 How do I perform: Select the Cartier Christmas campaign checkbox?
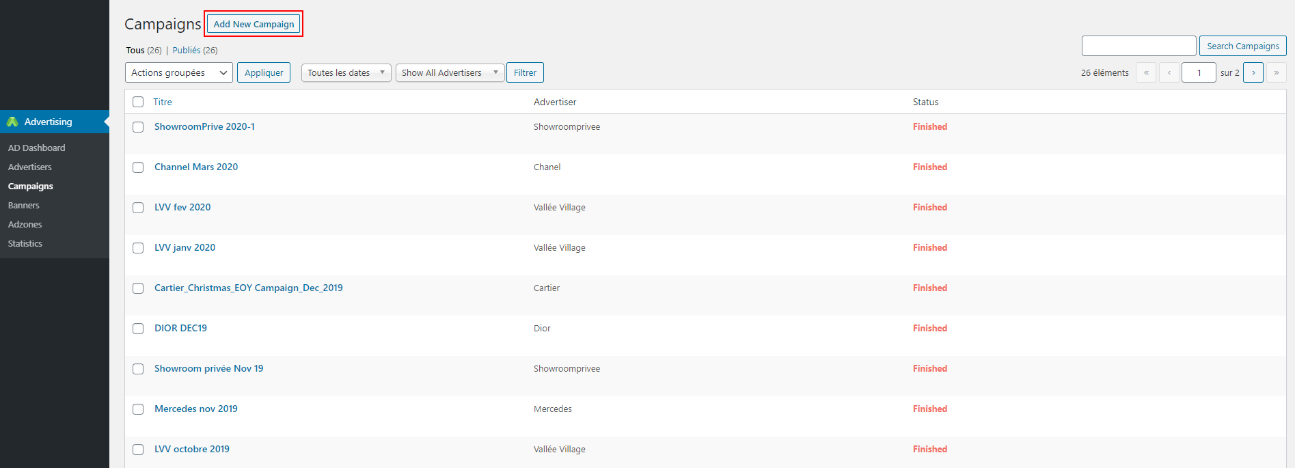(x=138, y=288)
